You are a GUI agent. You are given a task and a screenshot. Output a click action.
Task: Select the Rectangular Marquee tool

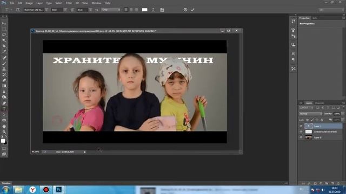click(x=4, y=29)
